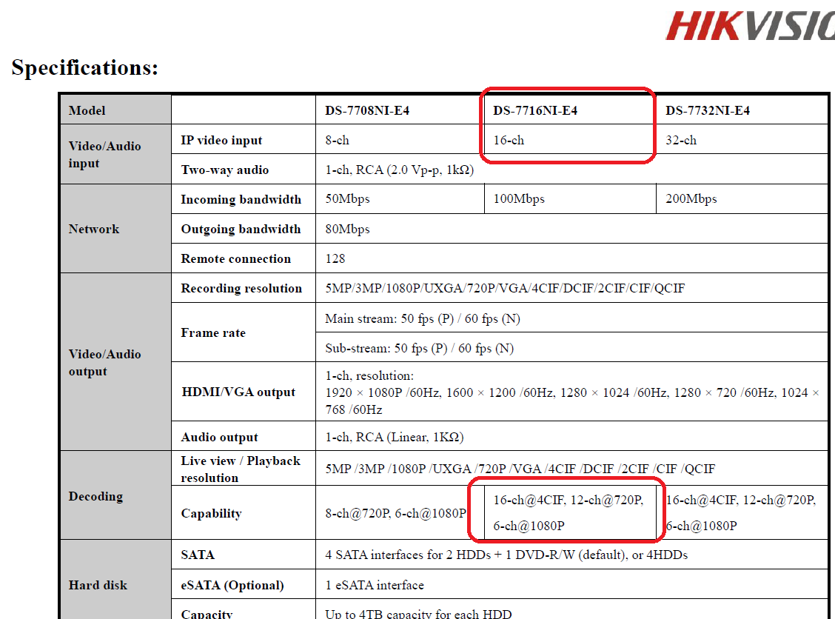Select '8-ch@720P, 6-ch@1080P' capability value
The width and height of the screenshot is (835, 619).
tap(396, 514)
